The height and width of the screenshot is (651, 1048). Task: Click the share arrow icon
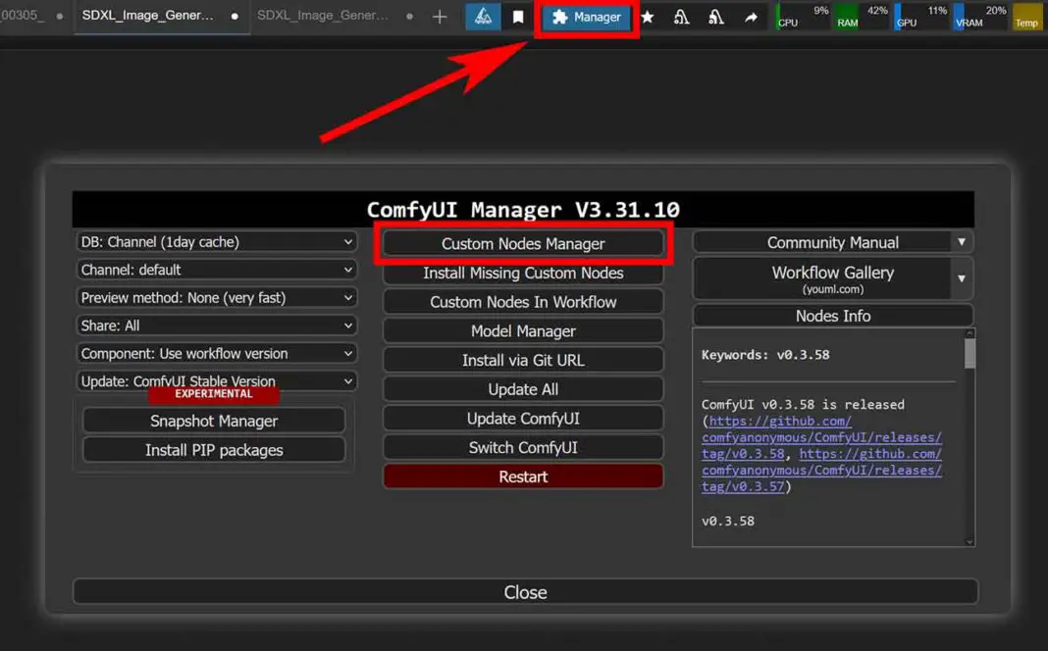tap(750, 17)
